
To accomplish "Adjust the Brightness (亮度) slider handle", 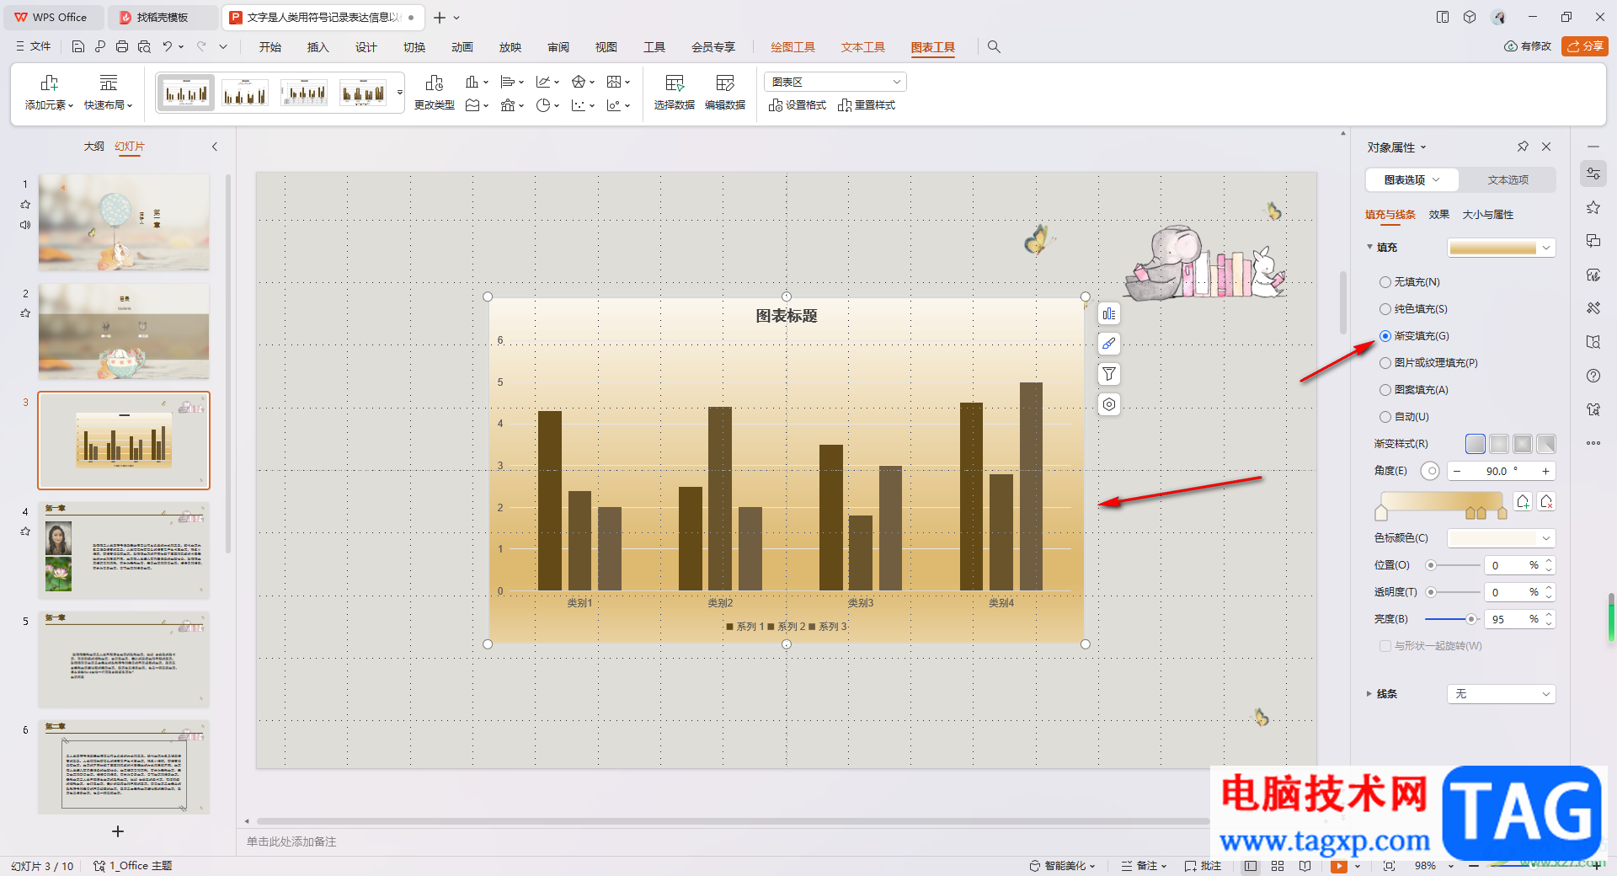I will pyautogui.click(x=1470, y=619).
